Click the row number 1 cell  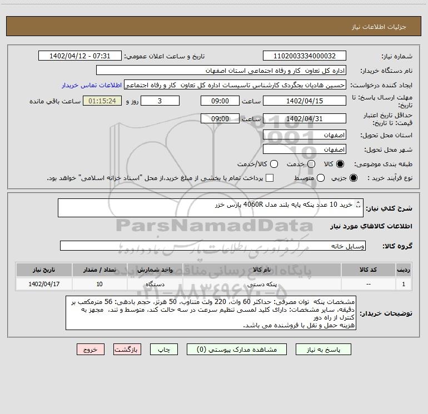(x=404, y=284)
